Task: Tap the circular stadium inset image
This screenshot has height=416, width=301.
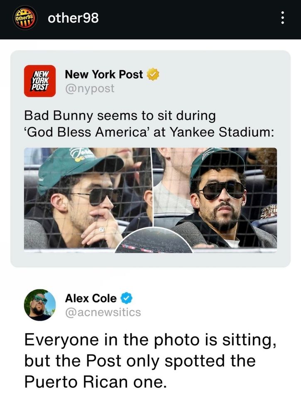Action: click(154, 240)
